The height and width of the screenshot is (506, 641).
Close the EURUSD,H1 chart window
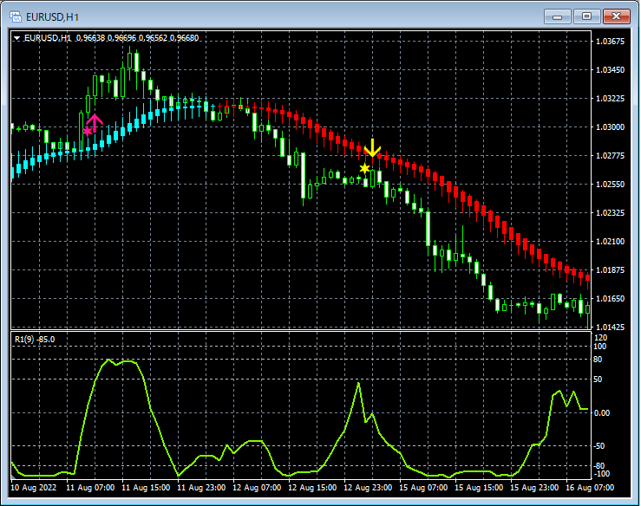pos(617,16)
